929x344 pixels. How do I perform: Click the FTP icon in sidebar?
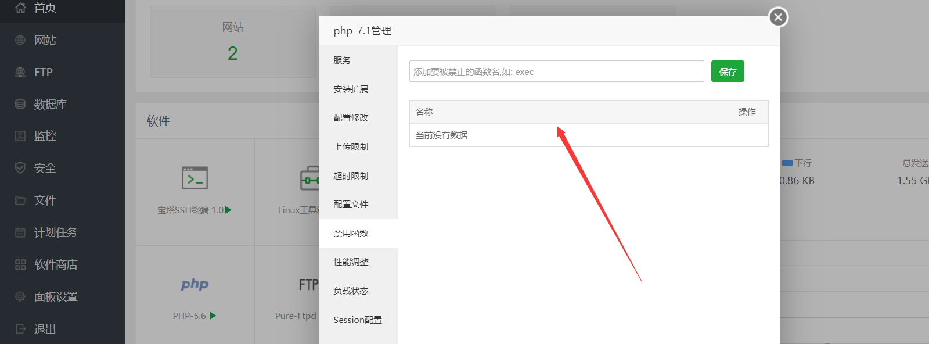coord(20,72)
